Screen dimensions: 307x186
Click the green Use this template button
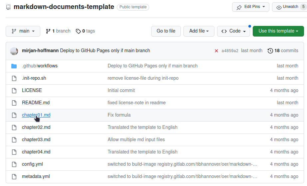pos(278,31)
